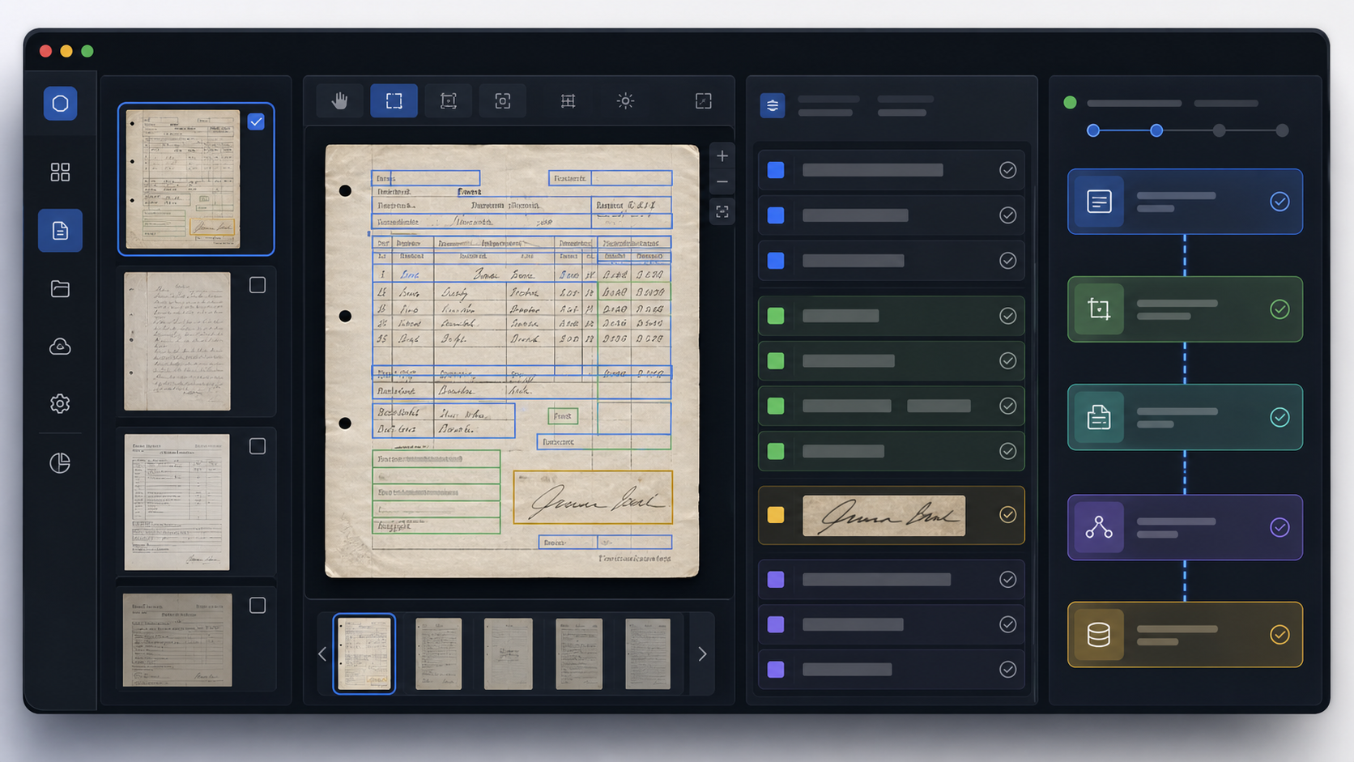Select the table grid detection tool
Screen dimensions: 1354x762
568,100
